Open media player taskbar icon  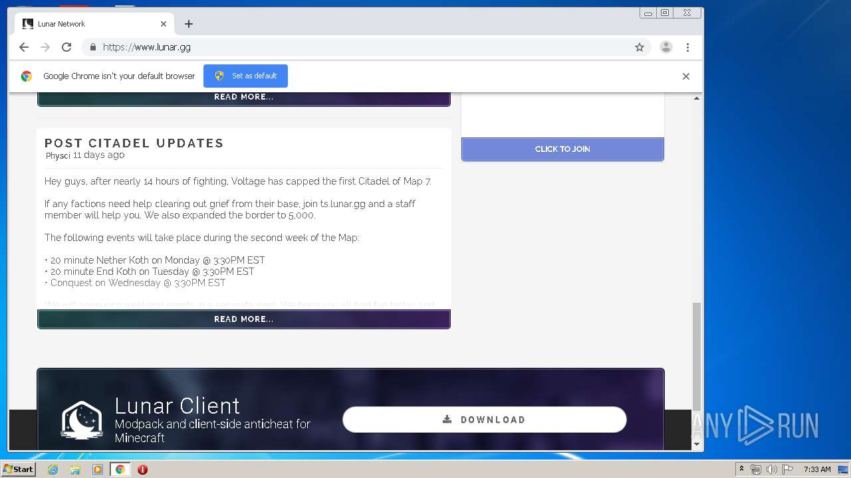coord(98,469)
